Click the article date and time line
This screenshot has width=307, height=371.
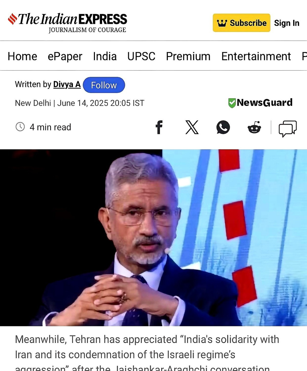(x=80, y=103)
